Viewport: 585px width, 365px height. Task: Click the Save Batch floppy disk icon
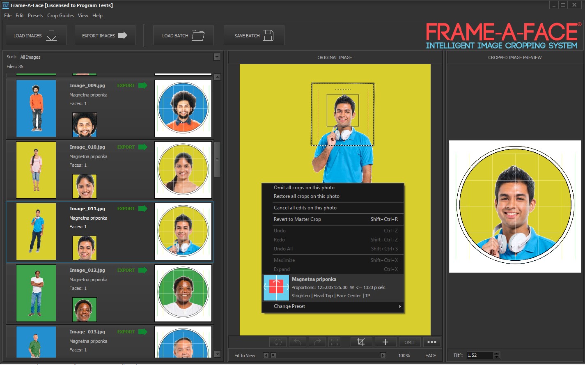[268, 36]
